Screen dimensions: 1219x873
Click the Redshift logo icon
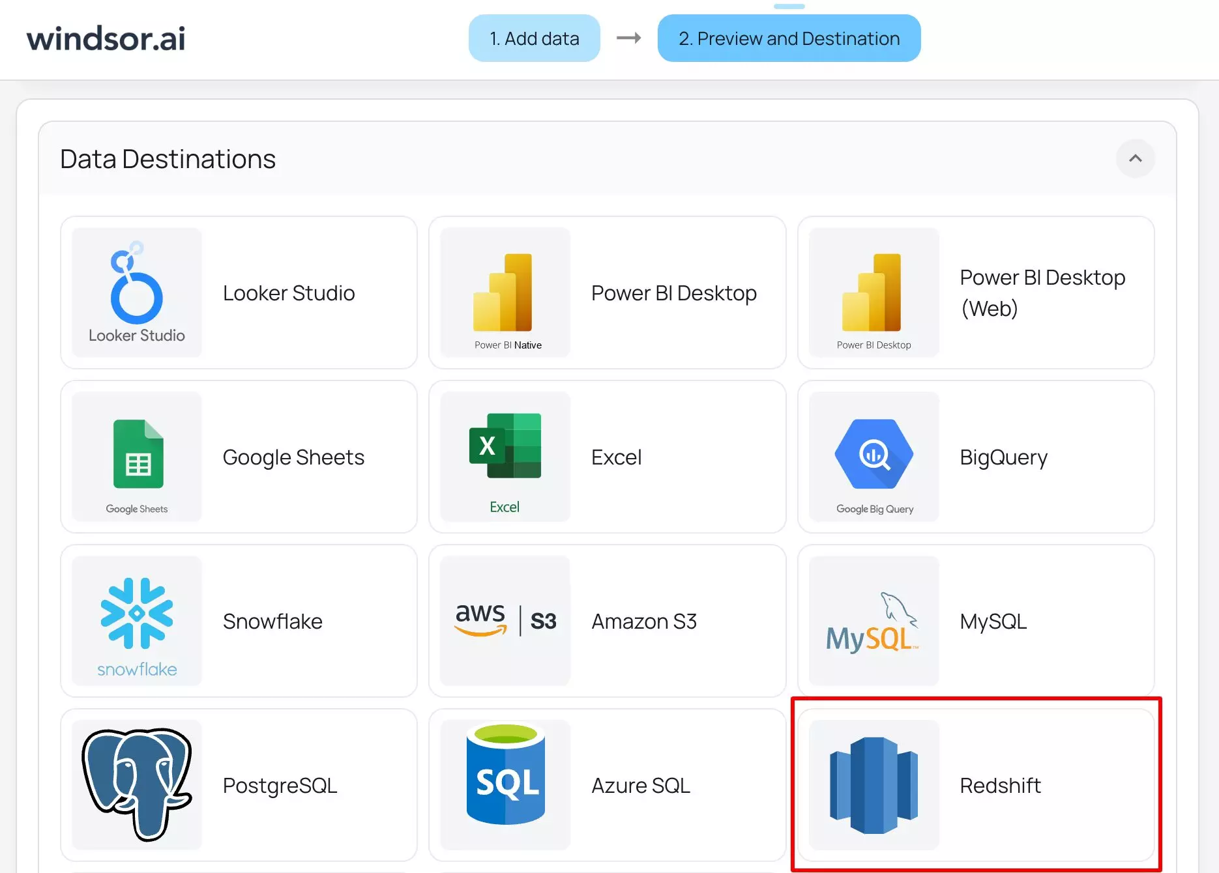(874, 784)
